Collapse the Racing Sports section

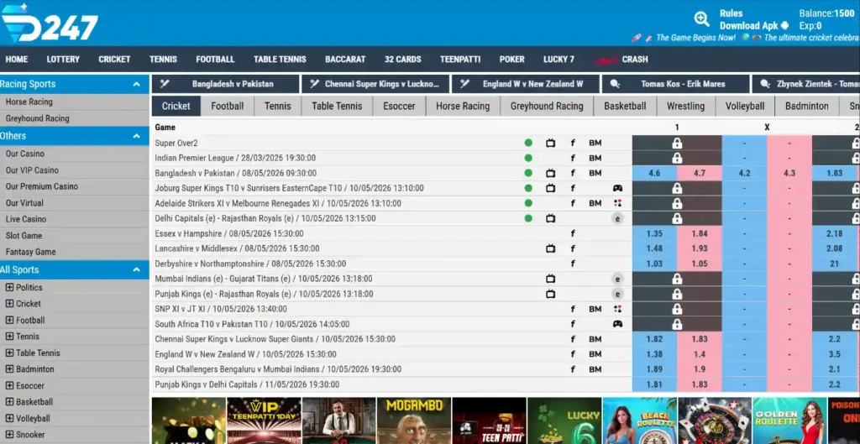pyautogui.click(x=137, y=85)
